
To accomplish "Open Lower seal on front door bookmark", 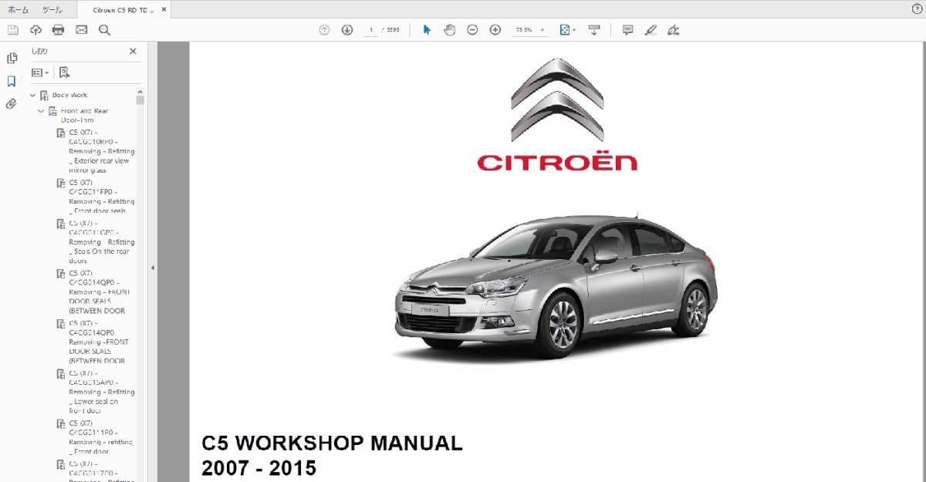I will (100, 392).
